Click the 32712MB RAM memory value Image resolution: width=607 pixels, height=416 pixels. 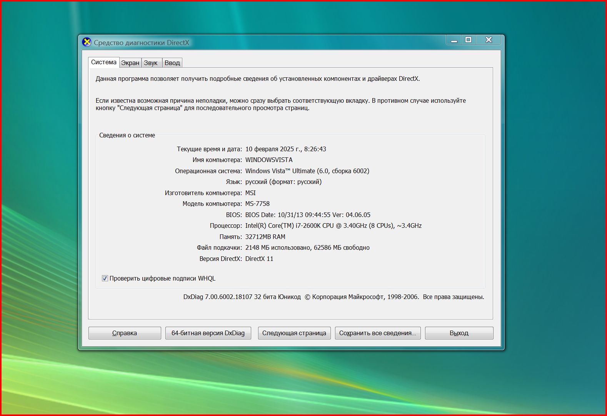265,237
